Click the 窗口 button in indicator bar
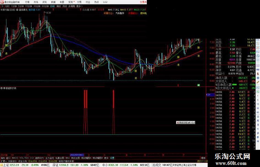The width and height of the screenshot is (260, 167). tap(8, 158)
